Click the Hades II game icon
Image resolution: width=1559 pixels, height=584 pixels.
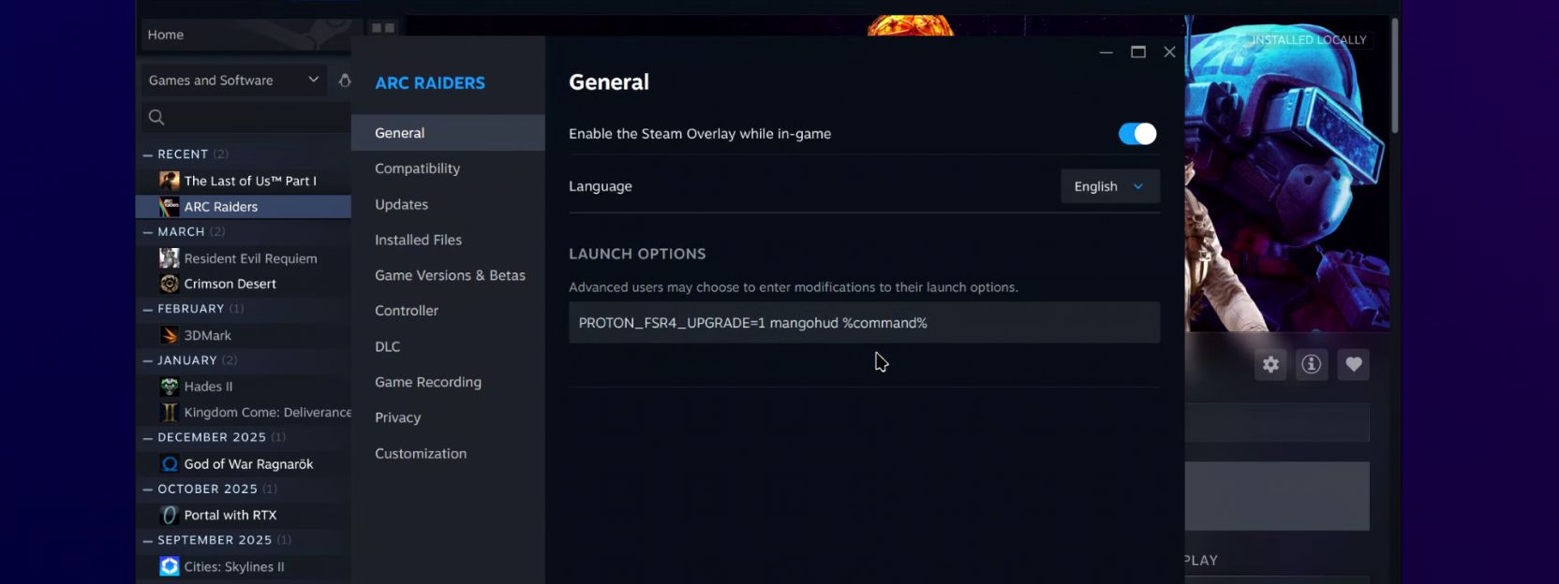coord(170,387)
